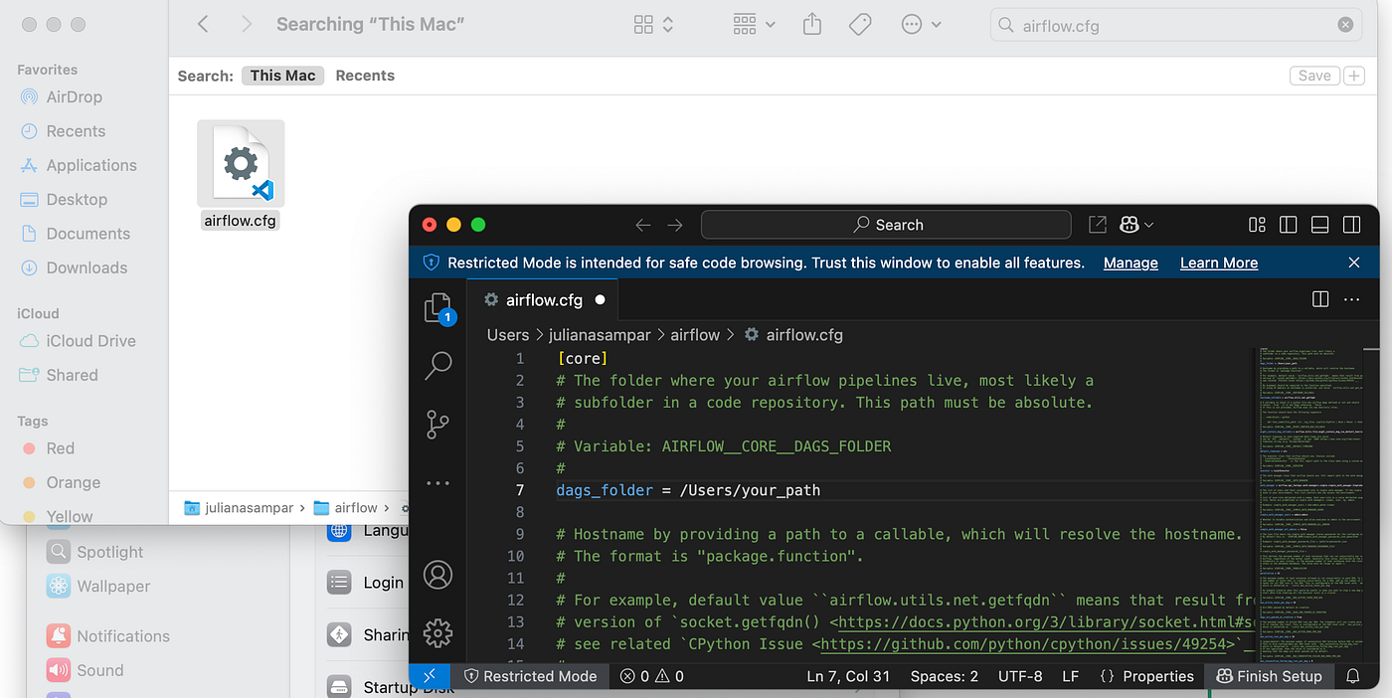Image resolution: width=1392 pixels, height=698 pixels.
Task: Go forward in Finder window
Action: (247, 24)
